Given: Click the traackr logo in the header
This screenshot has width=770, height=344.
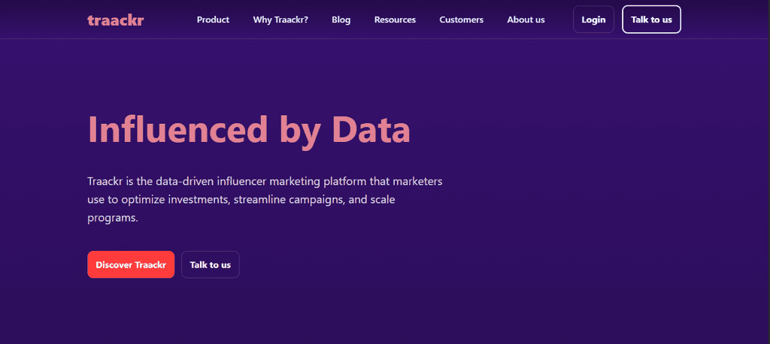Looking at the screenshot, I should pyautogui.click(x=115, y=20).
